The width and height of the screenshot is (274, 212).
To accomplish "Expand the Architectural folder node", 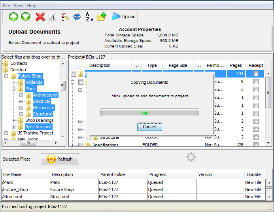I will (x=21, y=95).
